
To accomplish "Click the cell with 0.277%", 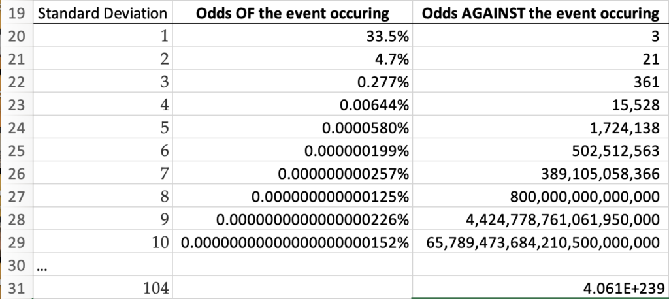I will click(292, 82).
